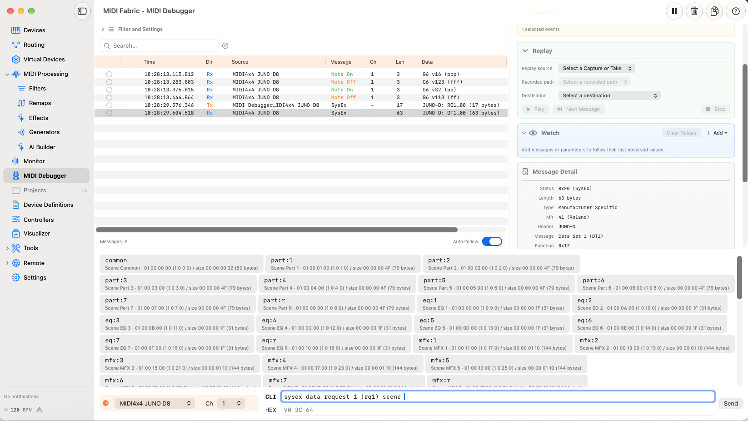Pause capture with the pause button
748x421 pixels.
click(674, 11)
